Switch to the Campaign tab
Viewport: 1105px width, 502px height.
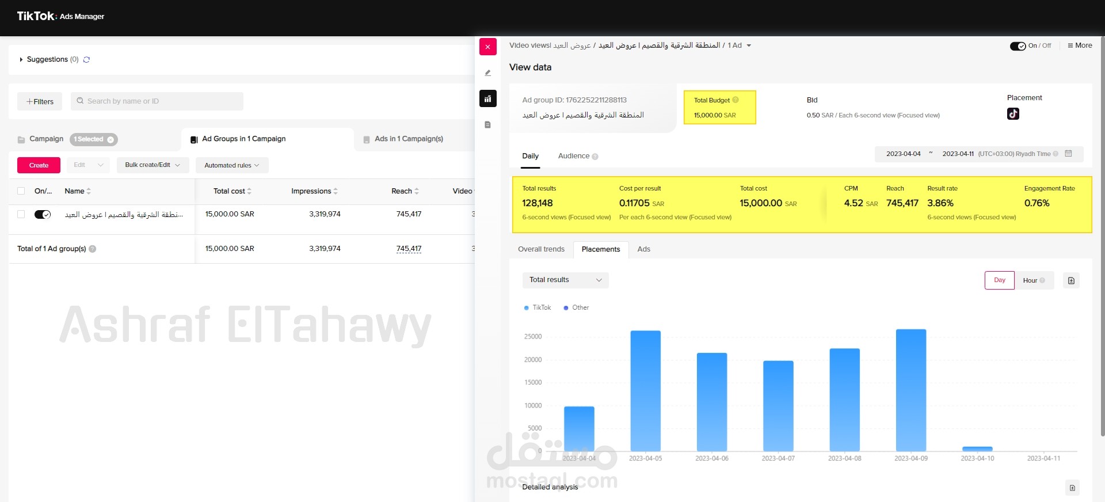tap(46, 139)
